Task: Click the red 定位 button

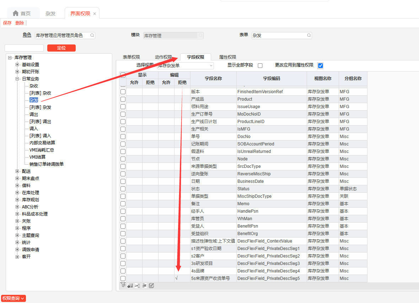Action: (x=61, y=48)
